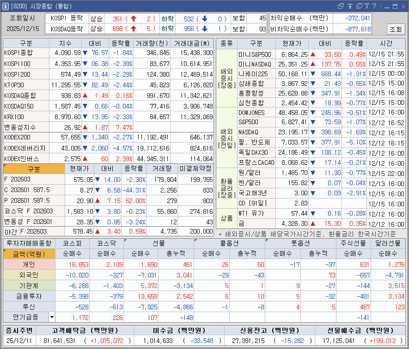Click the 콜옵션 column group header
Screen dimensions: 409x349
pos(230,243)
